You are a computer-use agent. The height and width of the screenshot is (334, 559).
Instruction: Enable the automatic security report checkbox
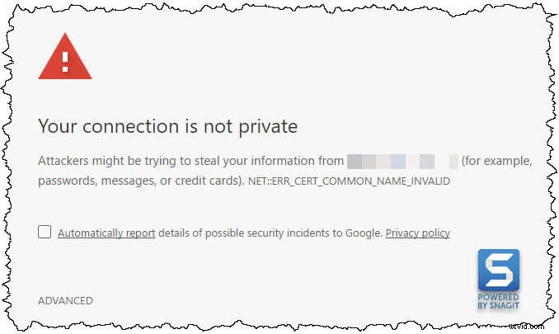45,232
